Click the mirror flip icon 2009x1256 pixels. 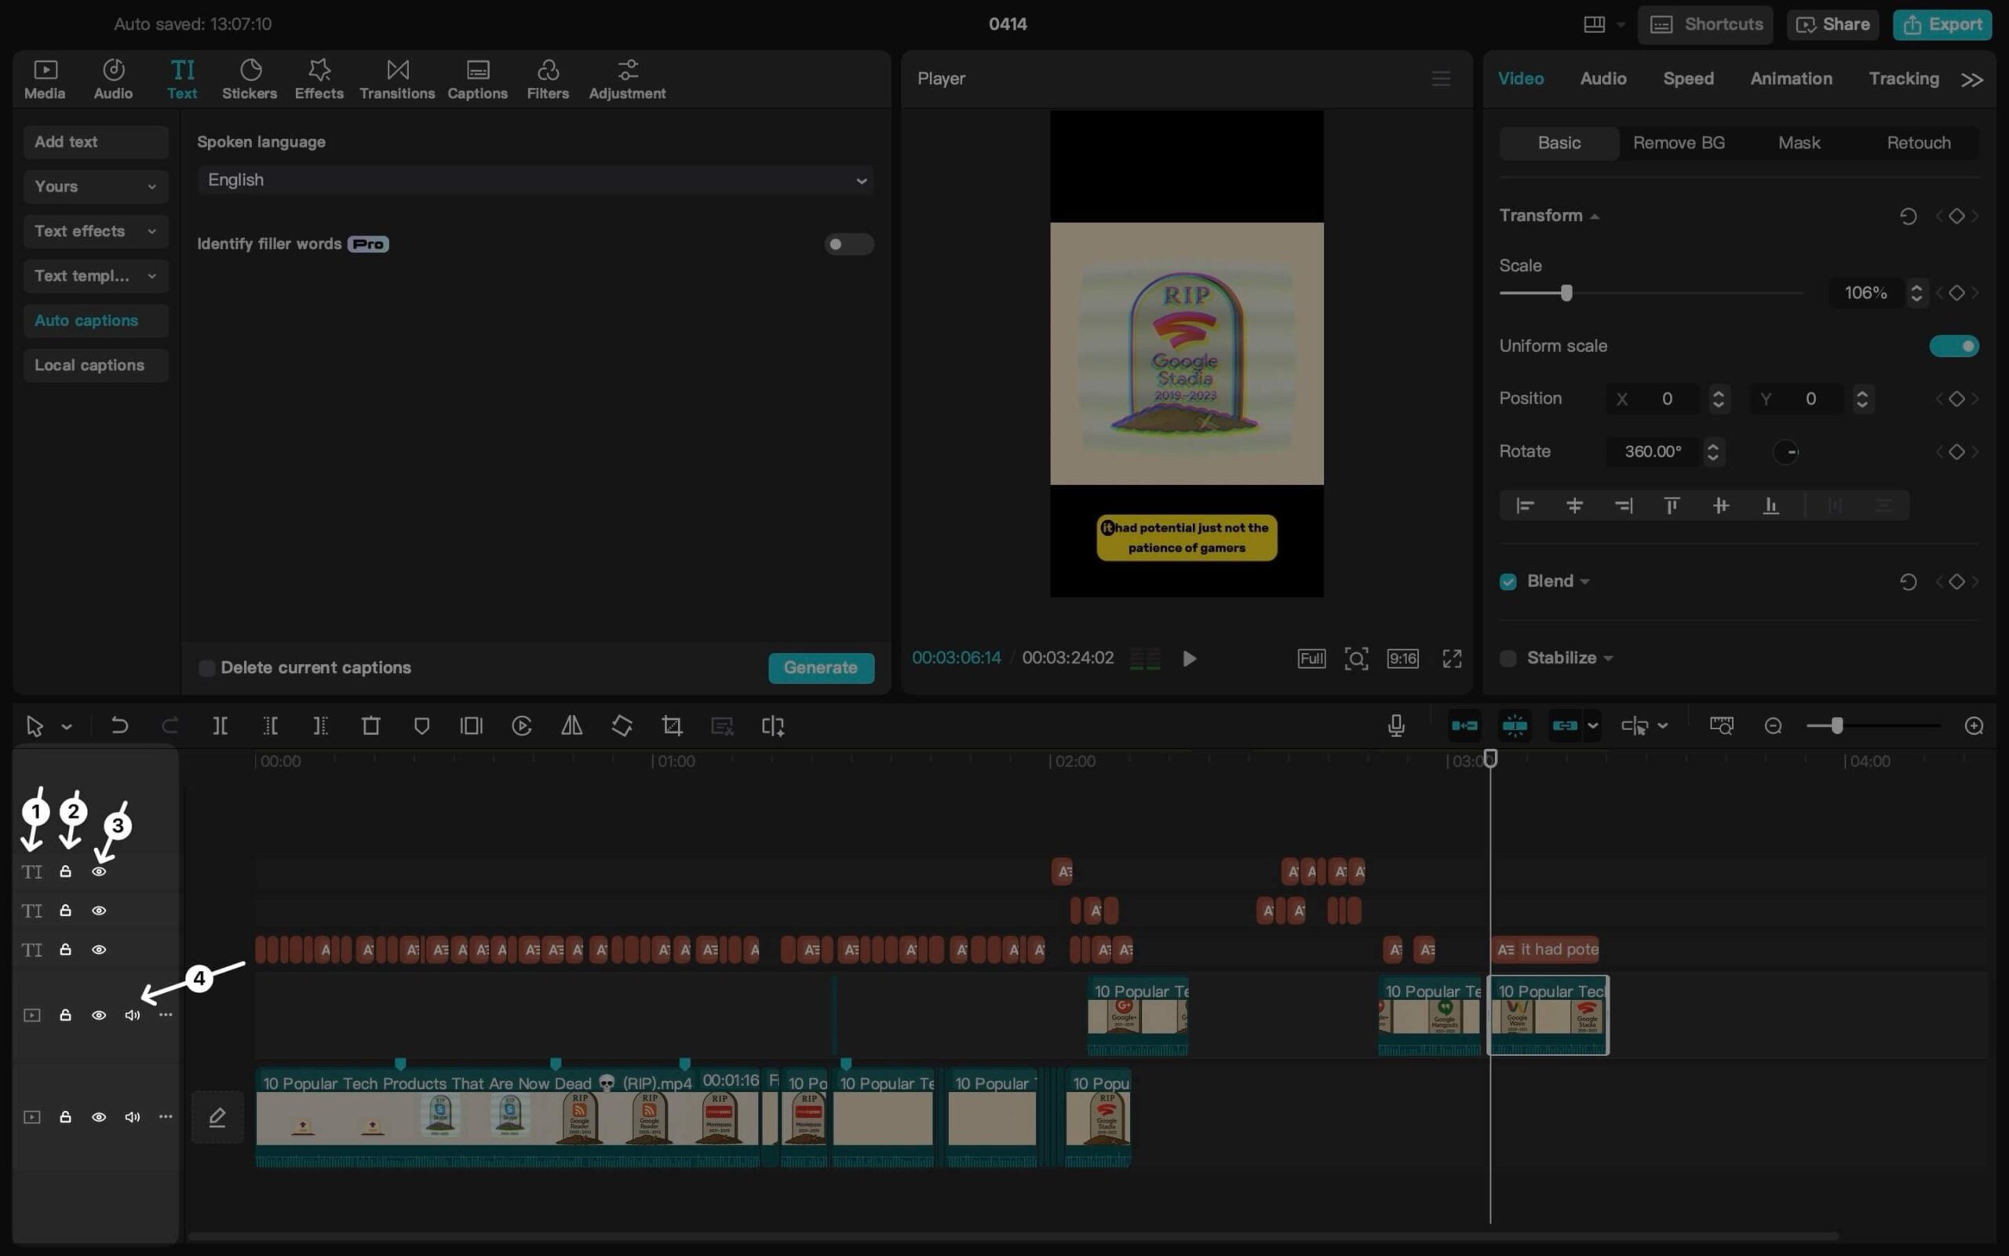point(571,726)
